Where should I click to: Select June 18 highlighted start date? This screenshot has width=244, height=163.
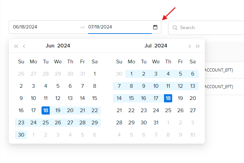tap(46, 110)
